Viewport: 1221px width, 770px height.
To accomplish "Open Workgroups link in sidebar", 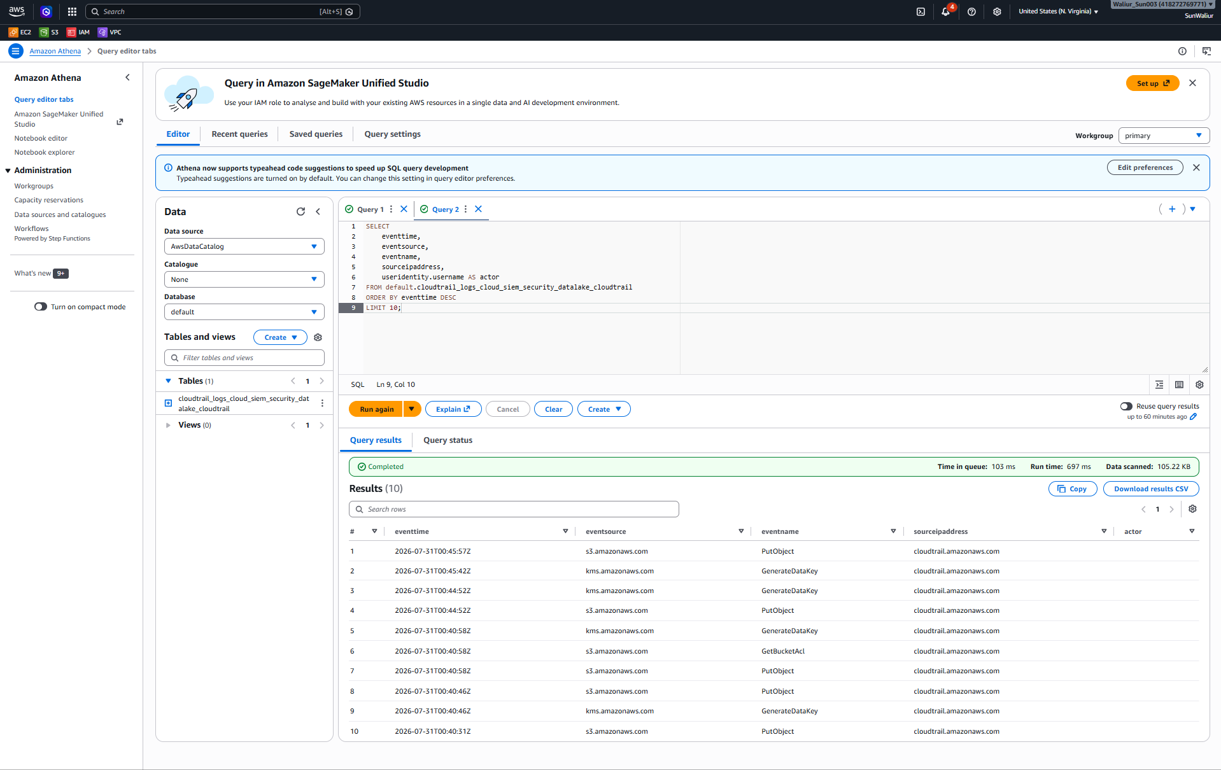I will tap(34, 186).
